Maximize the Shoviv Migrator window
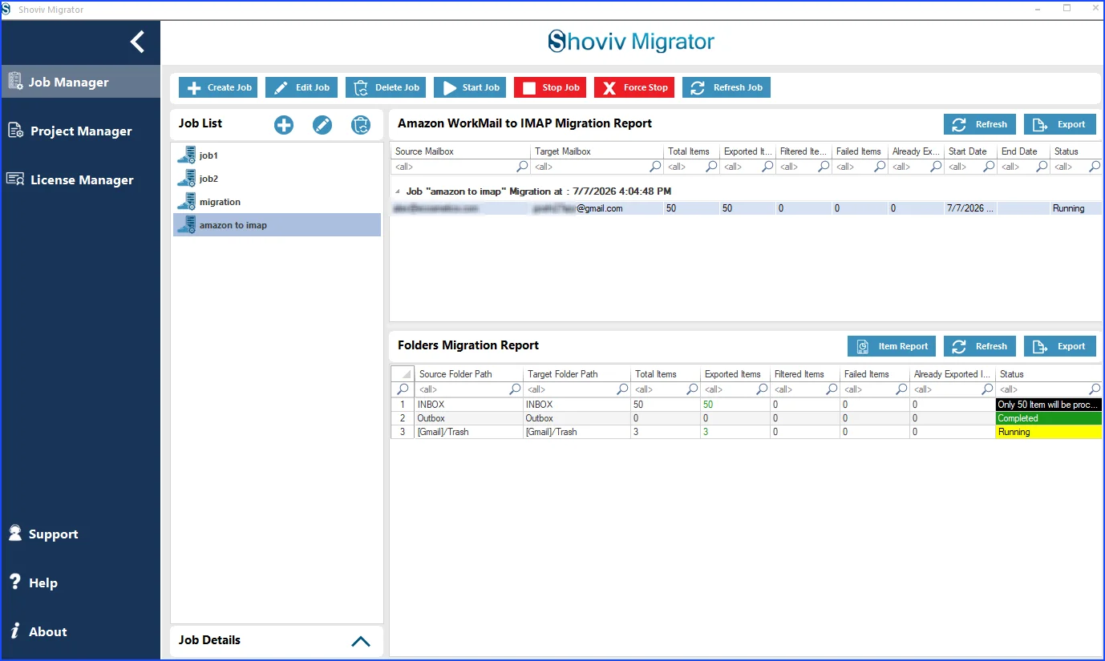Image resolution: width=1105 pixels, height=661 pixels. point(1067,8)
